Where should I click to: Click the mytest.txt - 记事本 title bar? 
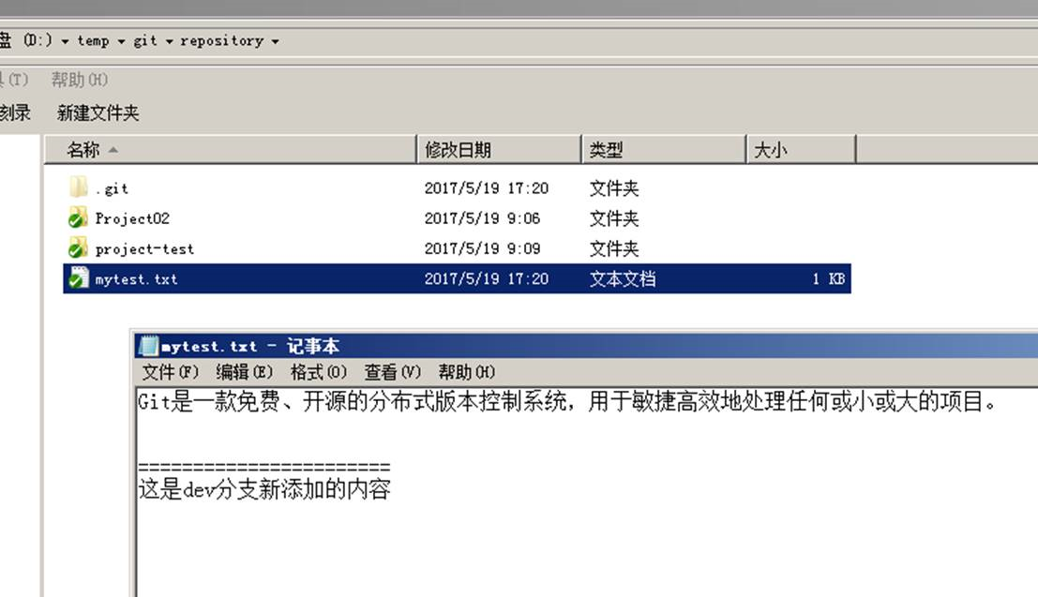click(x=586, y=346)
